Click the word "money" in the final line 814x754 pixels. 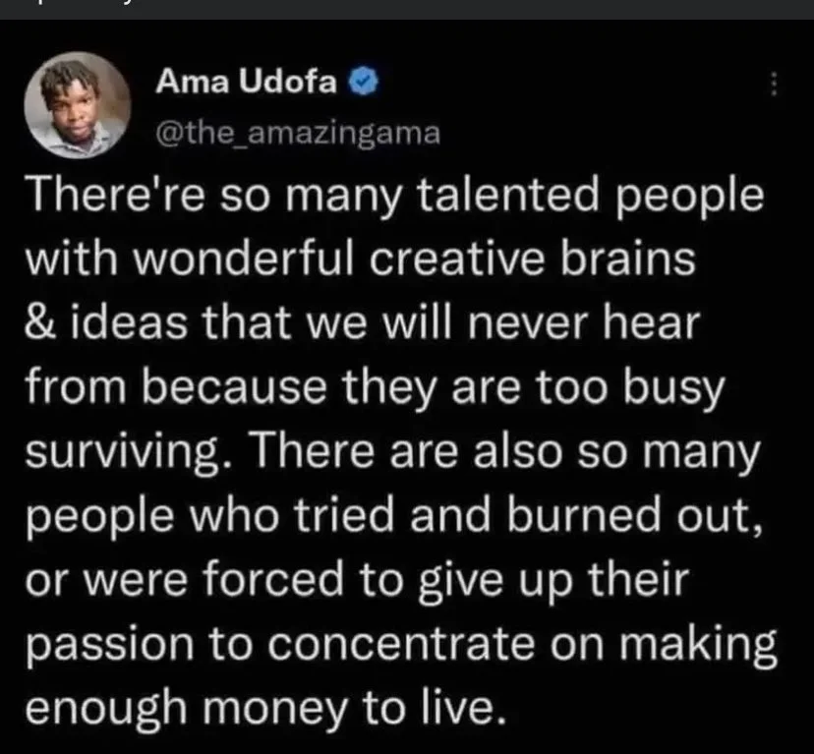(274, 710)
